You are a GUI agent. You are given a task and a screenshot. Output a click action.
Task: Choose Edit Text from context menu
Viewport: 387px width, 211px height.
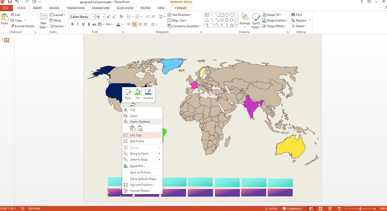coord(135,135)
